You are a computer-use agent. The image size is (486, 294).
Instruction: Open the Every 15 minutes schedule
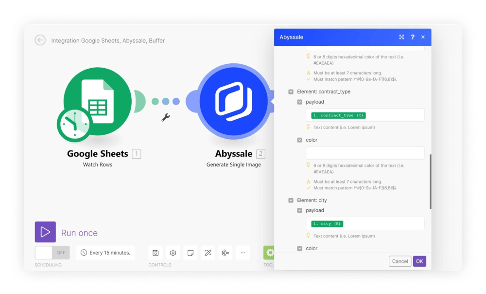pos(105,253)
